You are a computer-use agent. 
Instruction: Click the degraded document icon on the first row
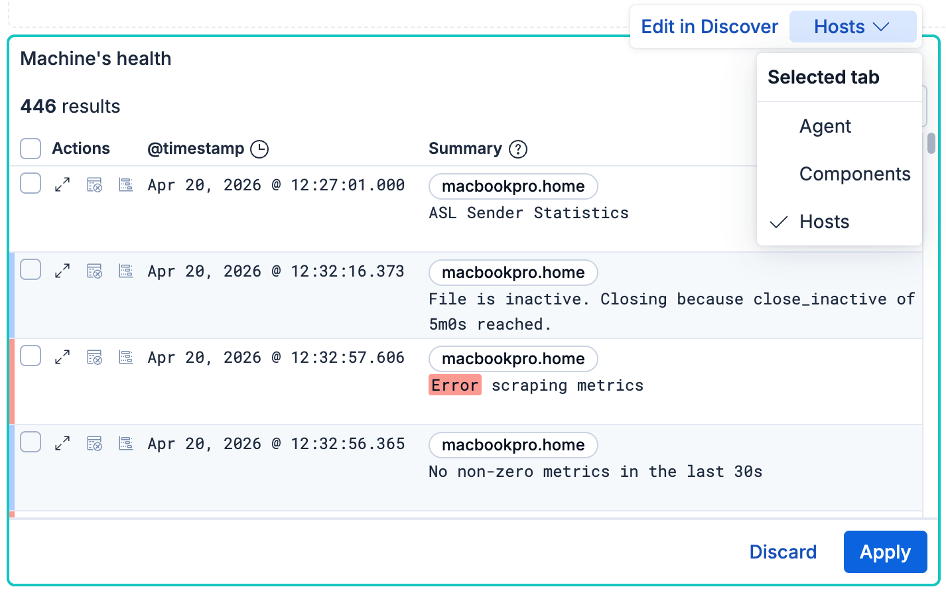(94, 184)
